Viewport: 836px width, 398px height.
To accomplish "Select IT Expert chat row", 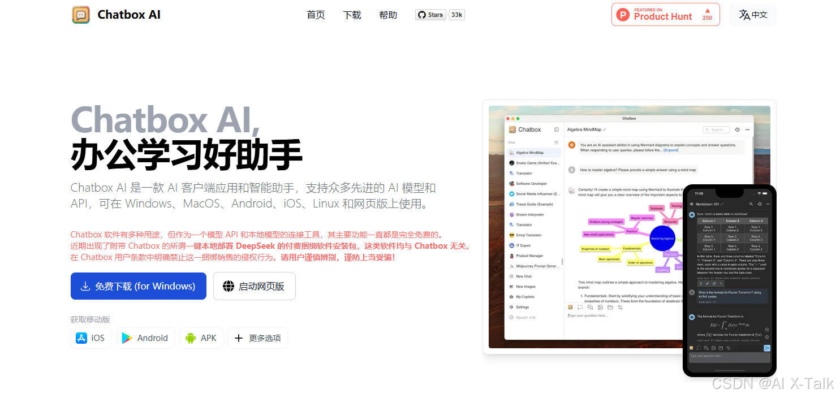I will [x=534, y=245].
